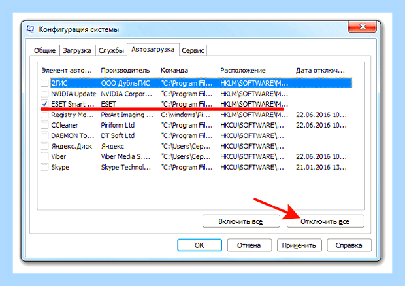This screenshot has width=405, height=286.
Task: Select the Автозагрузка tab
Action: coord(153,50)
